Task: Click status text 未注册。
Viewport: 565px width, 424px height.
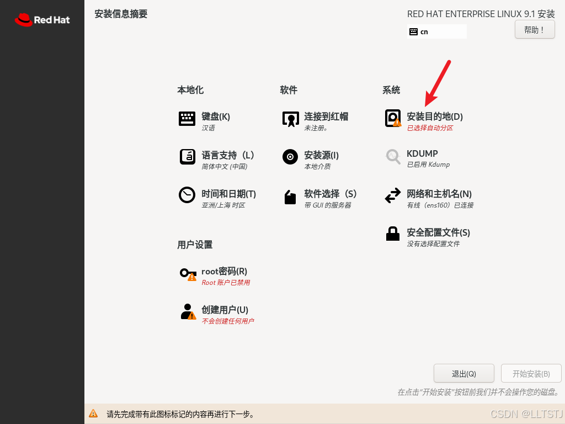Action: pos(316,128)
